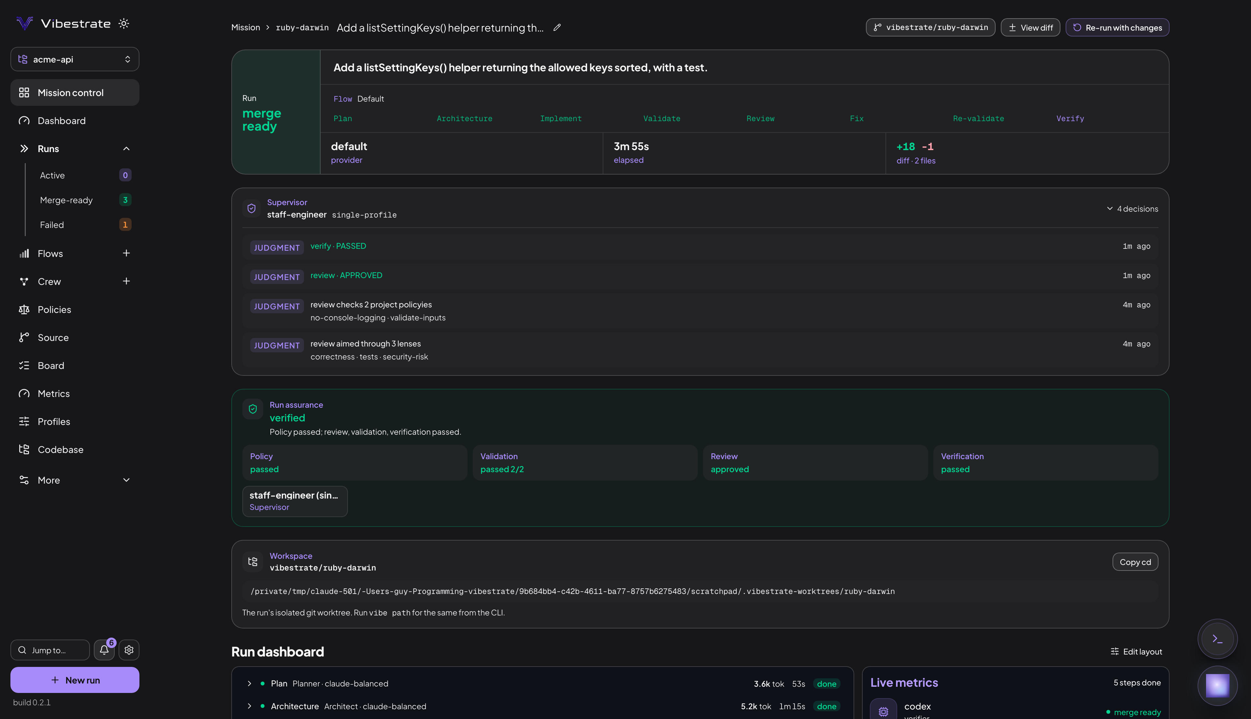Open Profiles sliders icon
Image resolution: width=1251 pixels, height=719 pixels.
click(x=24, y=421)
